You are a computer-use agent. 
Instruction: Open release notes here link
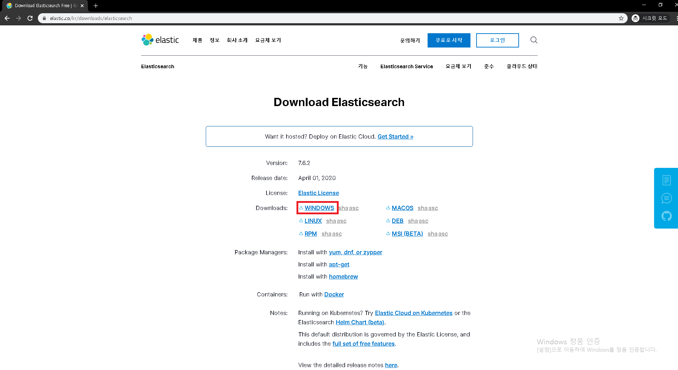[x=391, y=365]
